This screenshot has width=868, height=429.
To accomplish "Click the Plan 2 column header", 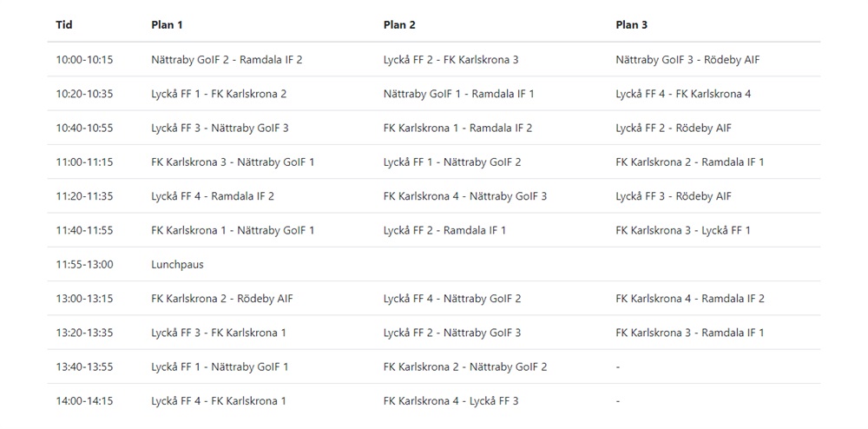I will pyautogui.click(x=399, y=25).
